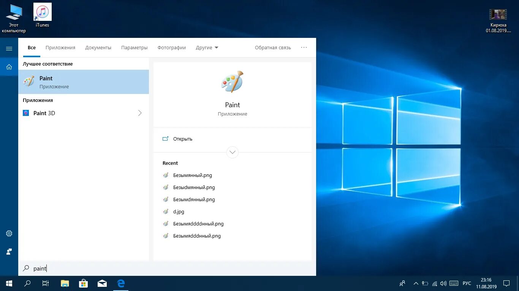This screenshot has width=519, height=291.
Task: Click the large Paint icon in the preview pane
Action: tap(232, 81)
